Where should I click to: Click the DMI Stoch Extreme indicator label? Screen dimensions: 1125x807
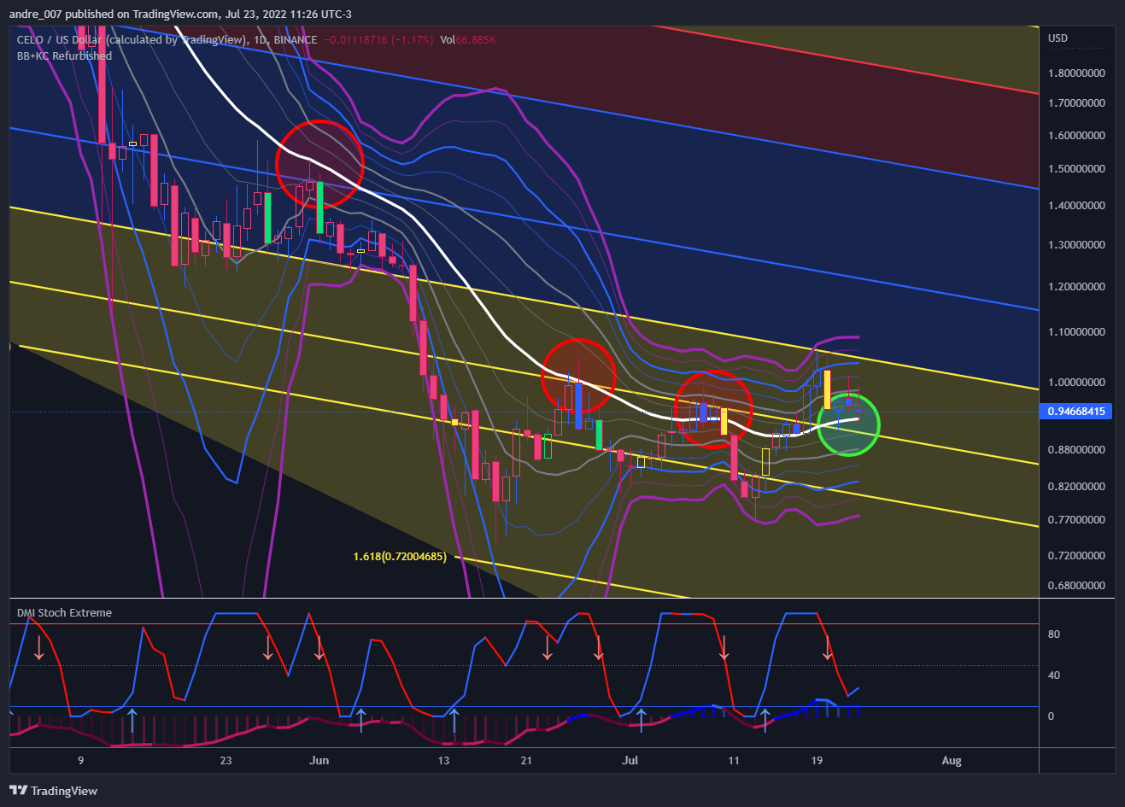point(64,613)
